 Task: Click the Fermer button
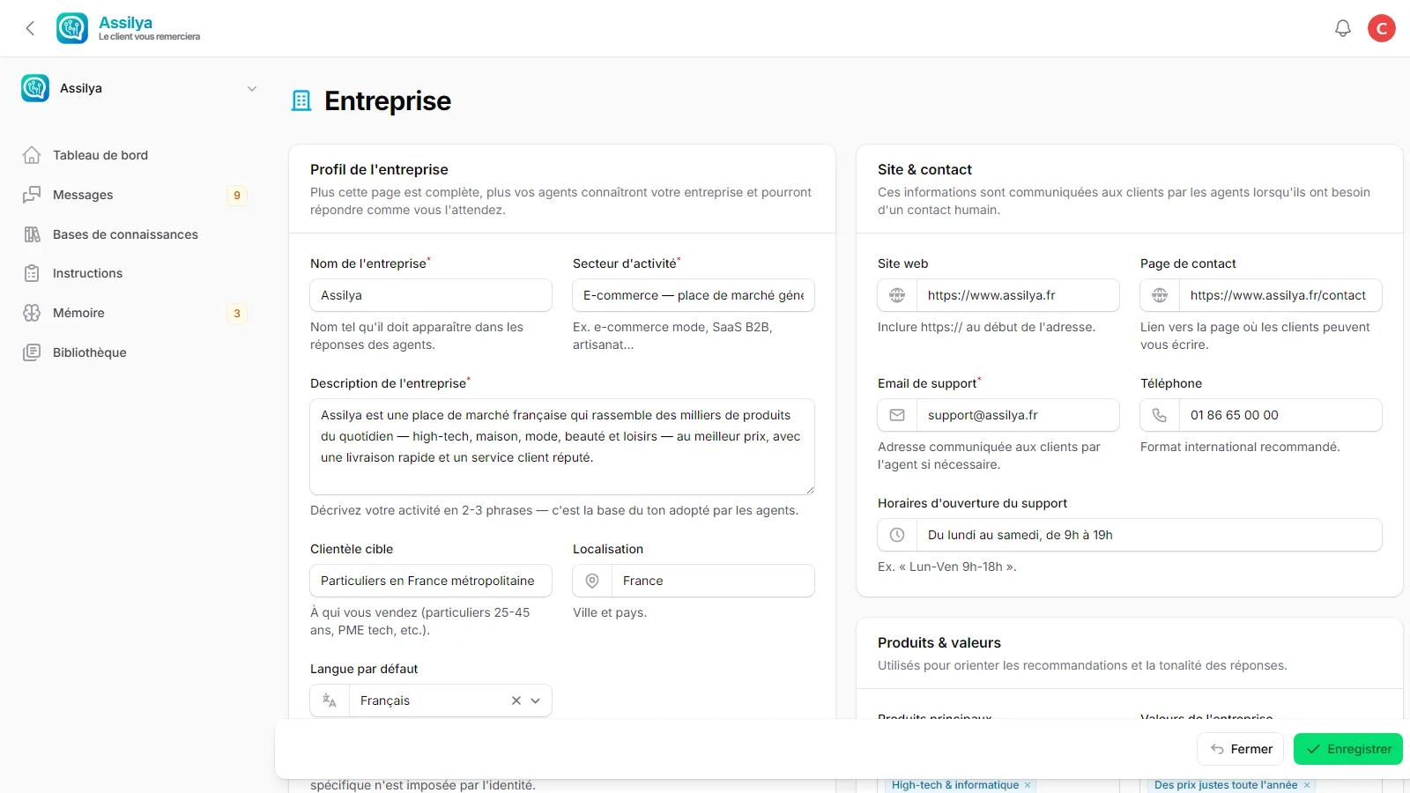click(1240, 749)
